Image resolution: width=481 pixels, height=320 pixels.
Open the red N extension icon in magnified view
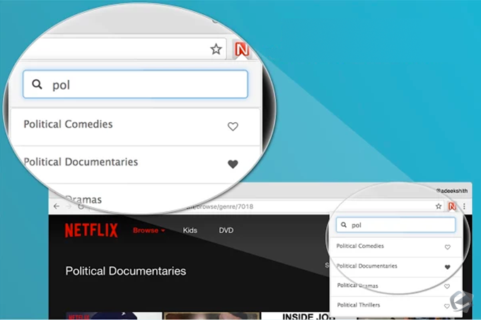click(242, 49)
